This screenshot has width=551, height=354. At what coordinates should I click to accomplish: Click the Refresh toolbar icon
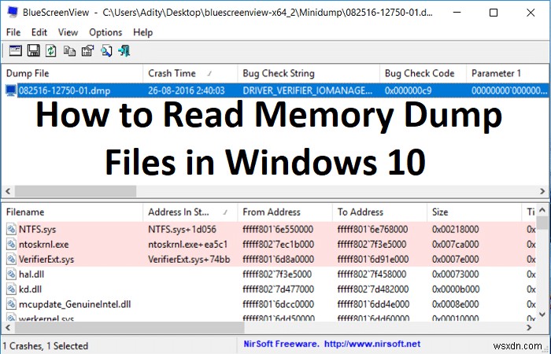tap(51, 51)
